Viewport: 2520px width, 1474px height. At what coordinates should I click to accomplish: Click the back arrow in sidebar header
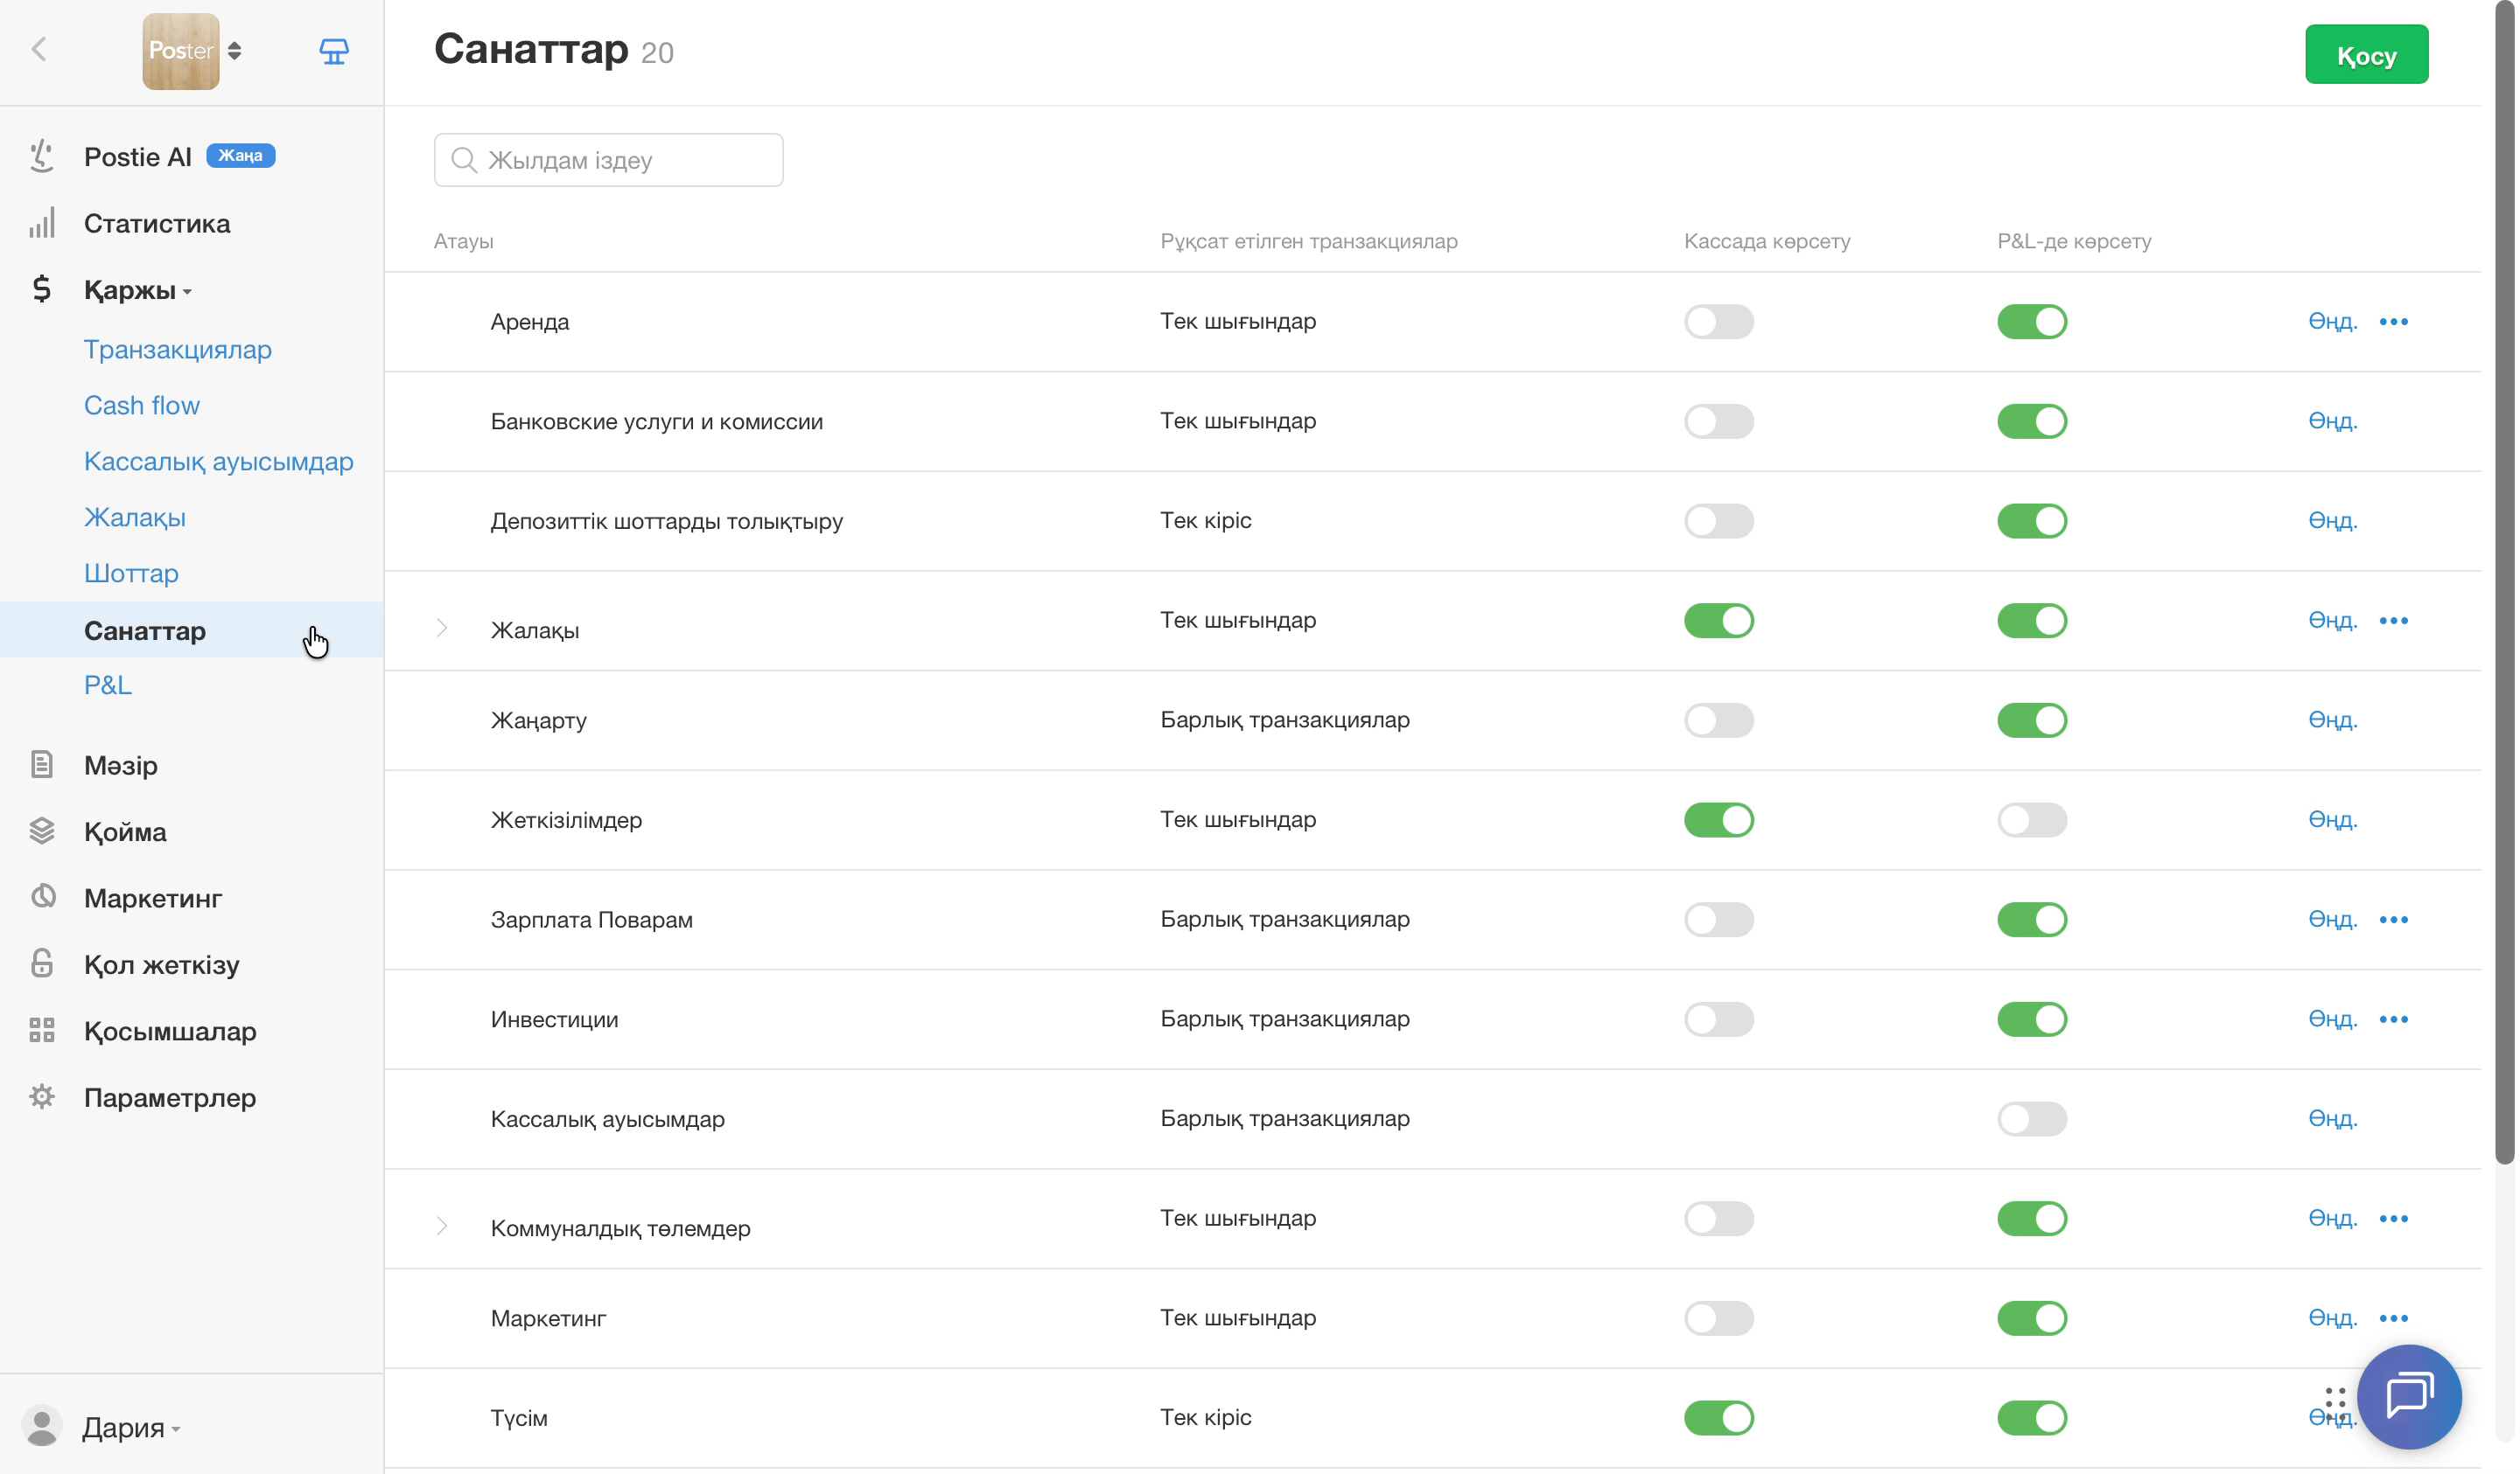pos(39,50)
